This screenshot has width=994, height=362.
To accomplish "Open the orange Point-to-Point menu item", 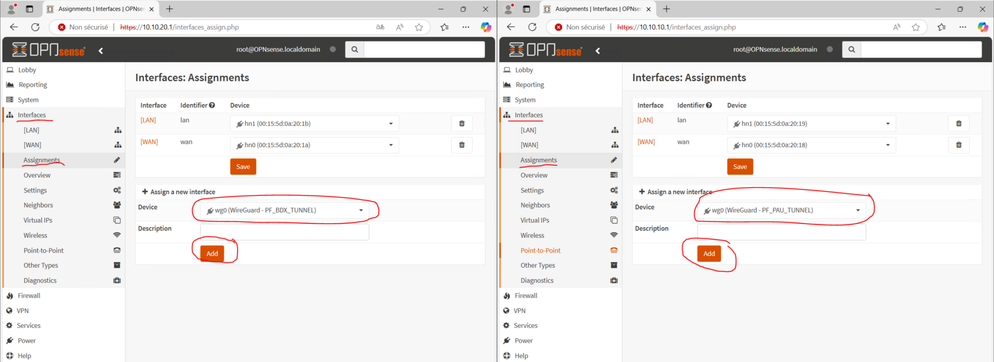I will tap(540, 250).
